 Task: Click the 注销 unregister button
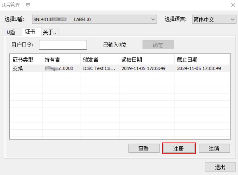click(x=214, y=148)
